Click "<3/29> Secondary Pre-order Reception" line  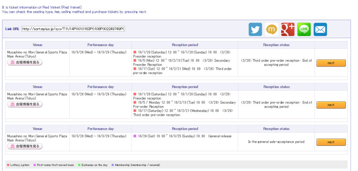(184, 105)
